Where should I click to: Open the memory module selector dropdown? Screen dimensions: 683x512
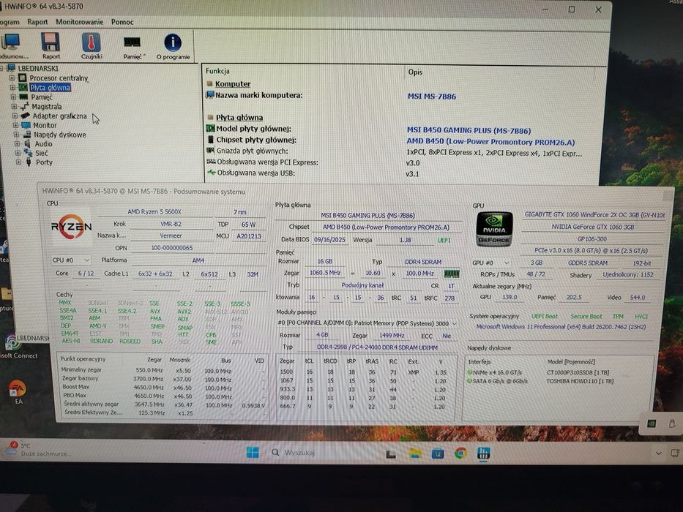367,323
